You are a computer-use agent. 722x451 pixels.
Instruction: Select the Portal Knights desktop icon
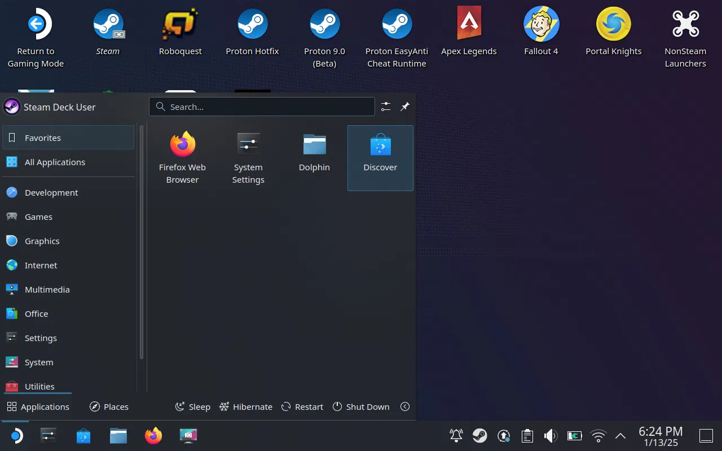pos(614,33)
